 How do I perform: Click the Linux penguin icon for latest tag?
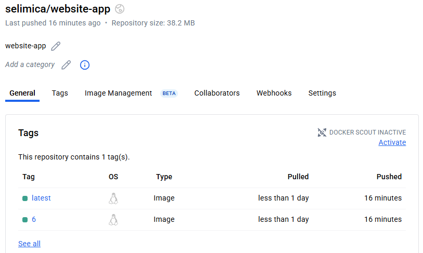[113, 198]
